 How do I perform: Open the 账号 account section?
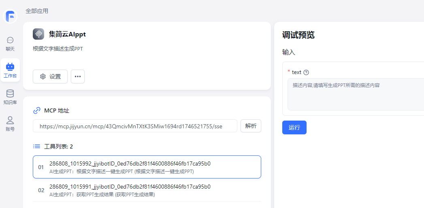tap(10, 124)
